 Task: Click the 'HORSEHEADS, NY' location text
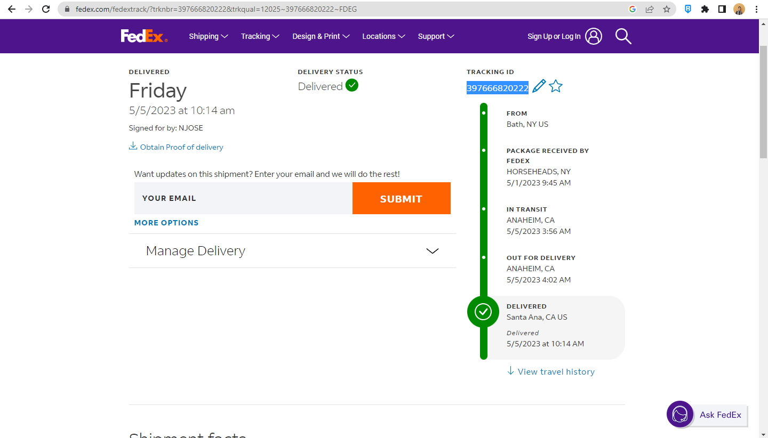pyautogui.click(x=539, y=172)
